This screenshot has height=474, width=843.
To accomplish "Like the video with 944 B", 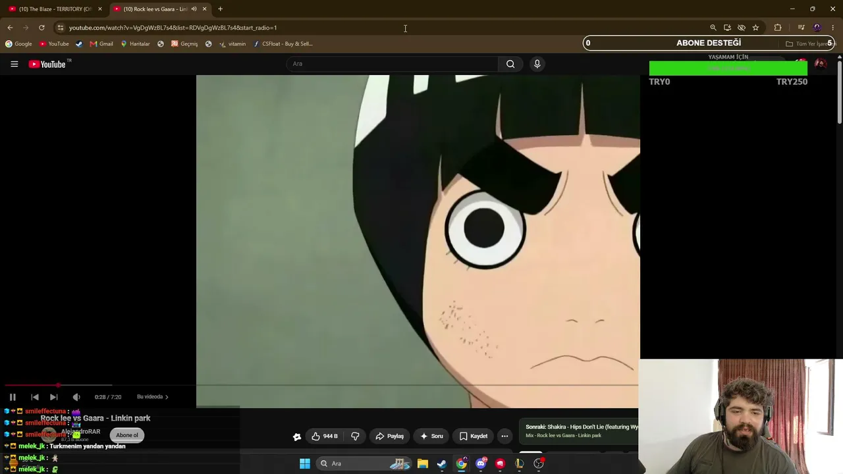I will [325, 436].
